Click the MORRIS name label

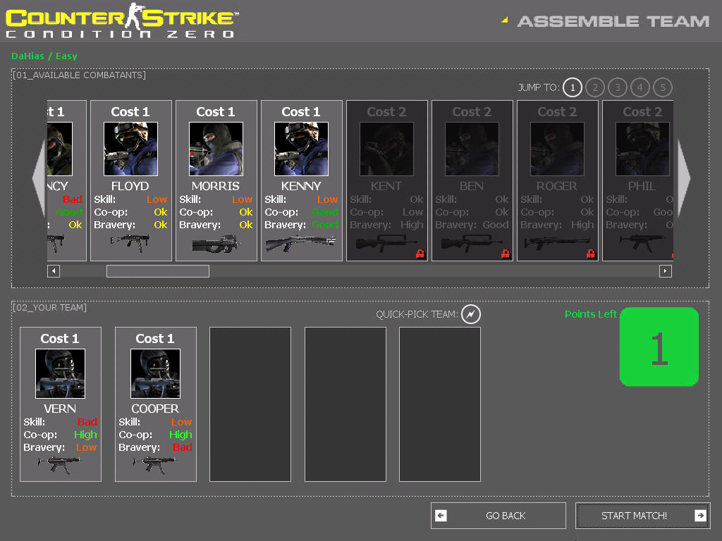216,186
